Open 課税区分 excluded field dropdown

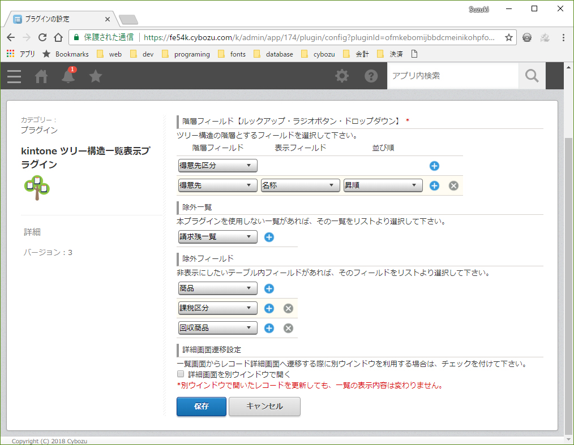click(218, 308)
